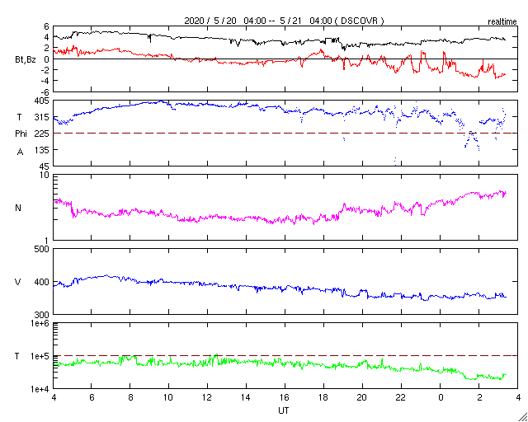Click the '12' hour x-axis tick label
Viewport: 528px width, 422px height.
point(207,398)
